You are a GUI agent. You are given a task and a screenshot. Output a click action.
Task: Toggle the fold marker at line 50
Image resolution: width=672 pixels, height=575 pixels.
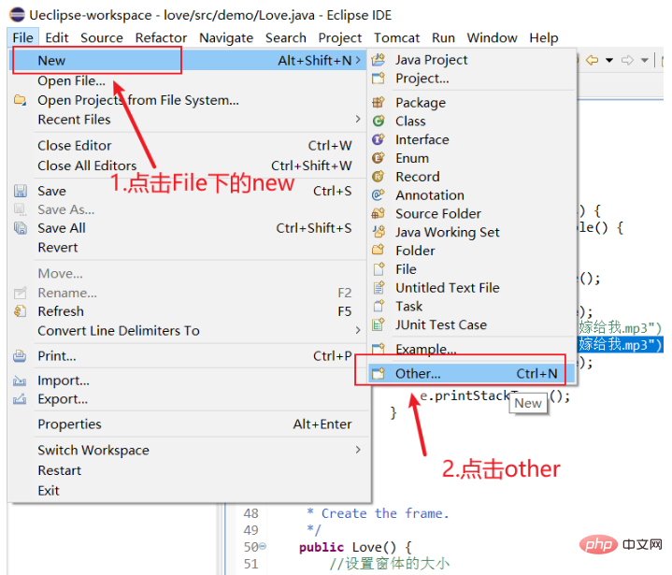(x=263, y=546)
